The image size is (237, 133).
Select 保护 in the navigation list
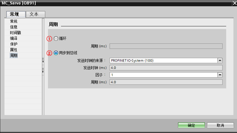pos(14,44)
